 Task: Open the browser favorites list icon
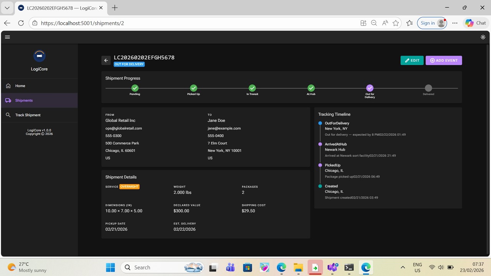410,23
